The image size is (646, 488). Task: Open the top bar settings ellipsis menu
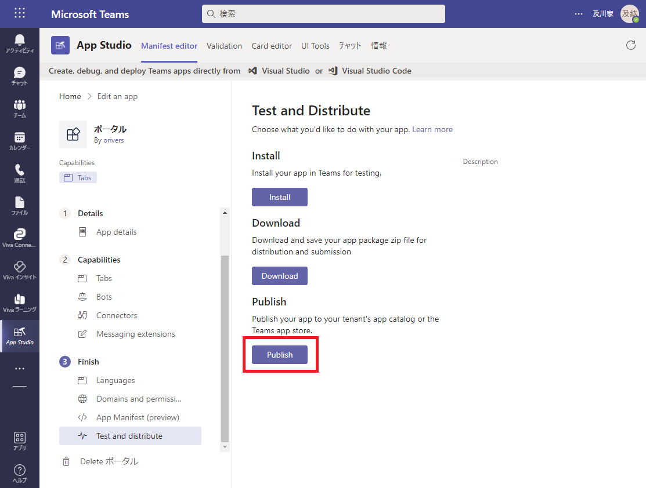tap(578, 14)
